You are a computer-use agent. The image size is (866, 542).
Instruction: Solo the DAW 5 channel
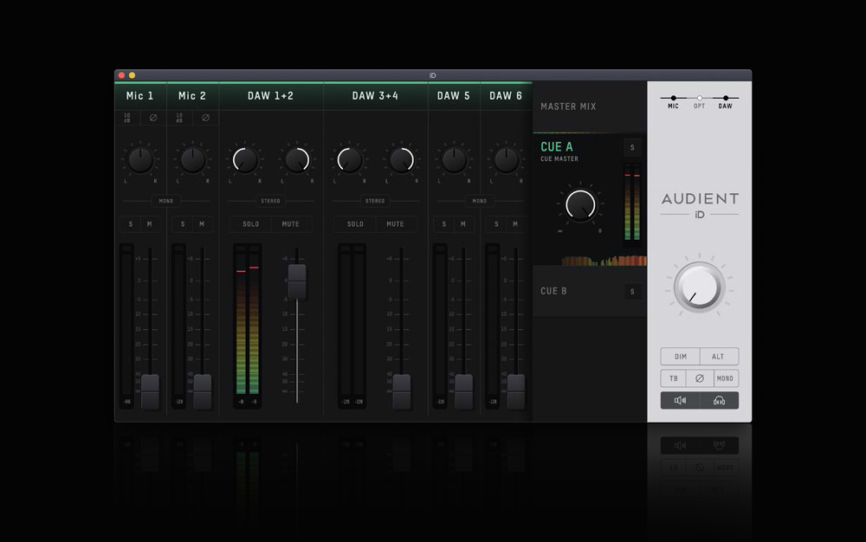(444, 224)
